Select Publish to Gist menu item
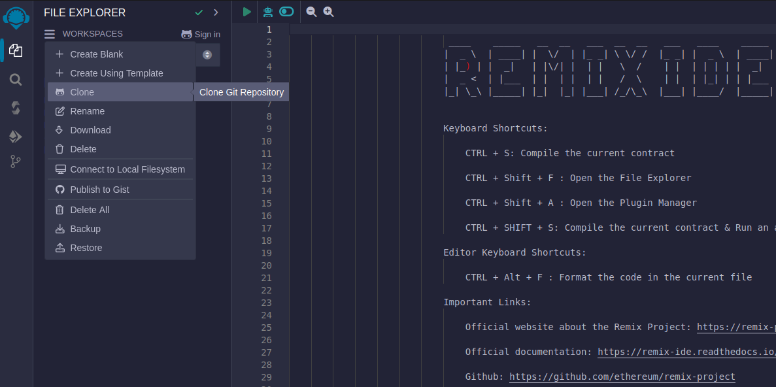Viewport: 776px width, 387px height. pyautogui.click(x=99, y=190)
